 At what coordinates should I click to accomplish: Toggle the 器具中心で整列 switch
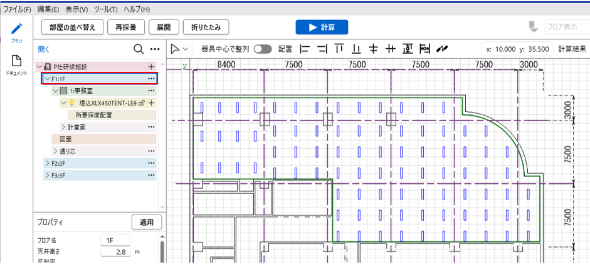tap(263, 49)
